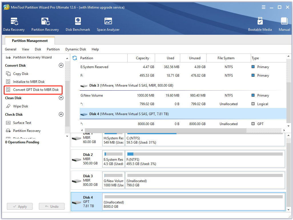
Task: Open the Manual
Action: click(284, 25)
